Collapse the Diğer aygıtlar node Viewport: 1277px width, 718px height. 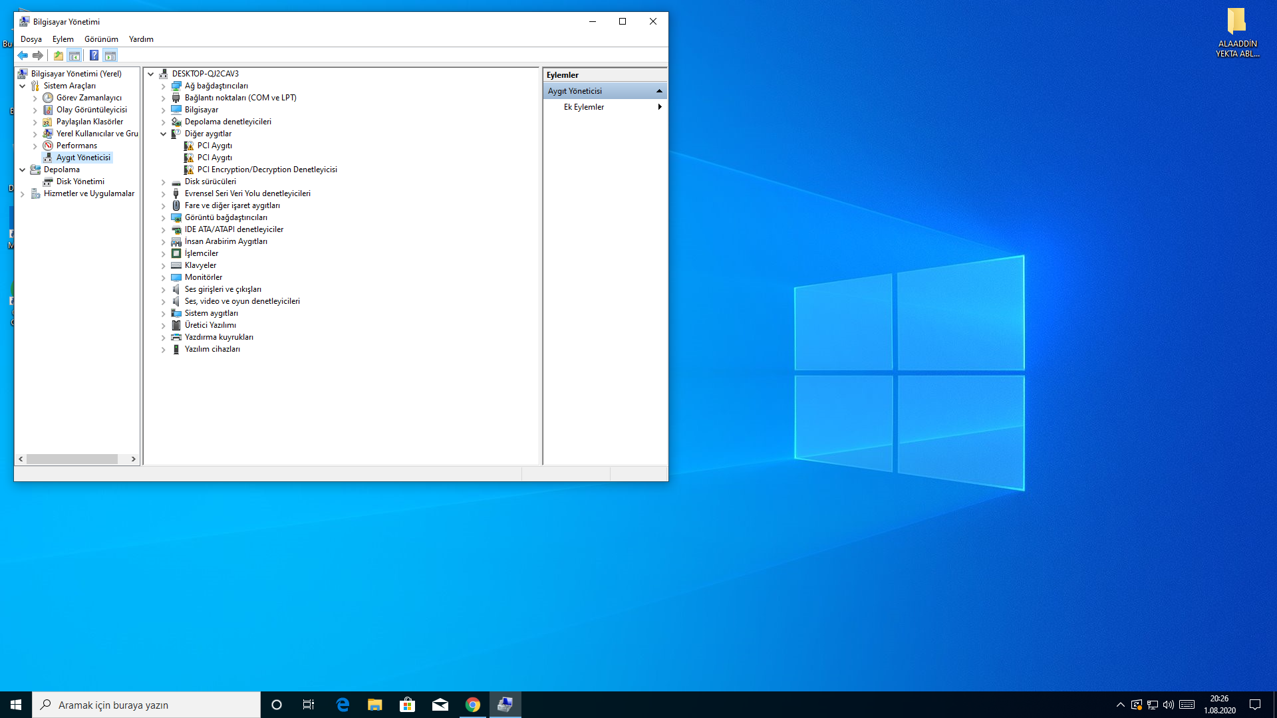(163, 134)
